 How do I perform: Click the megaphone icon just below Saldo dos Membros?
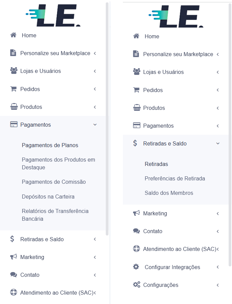[136, 213]
